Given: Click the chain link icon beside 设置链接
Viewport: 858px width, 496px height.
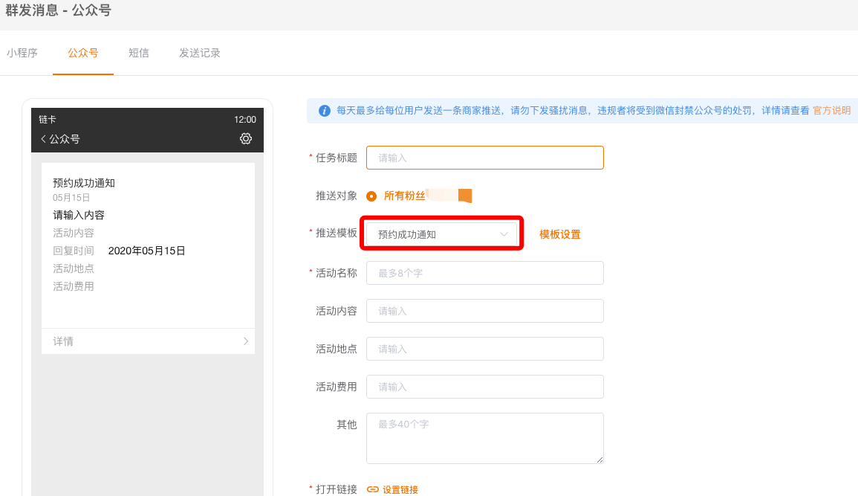Looking at the screenshot, I should tap(373, 489).
